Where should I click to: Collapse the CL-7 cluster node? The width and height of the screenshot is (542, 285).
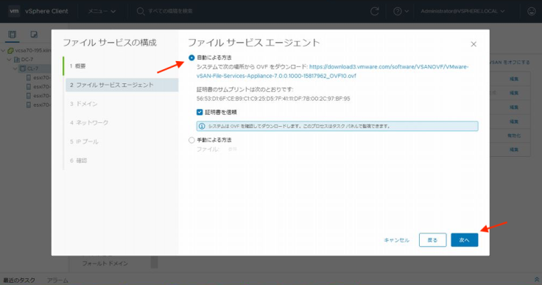[15, 68]
